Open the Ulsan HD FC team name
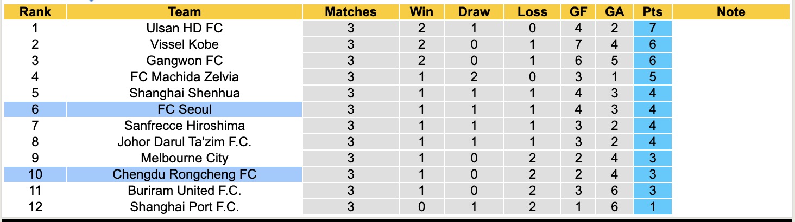This screenshot has height=222, width=795. click(184, 28)
